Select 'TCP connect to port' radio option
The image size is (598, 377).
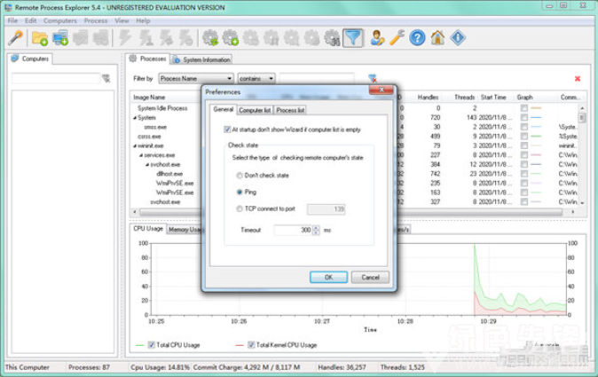(x=240, y=208)
